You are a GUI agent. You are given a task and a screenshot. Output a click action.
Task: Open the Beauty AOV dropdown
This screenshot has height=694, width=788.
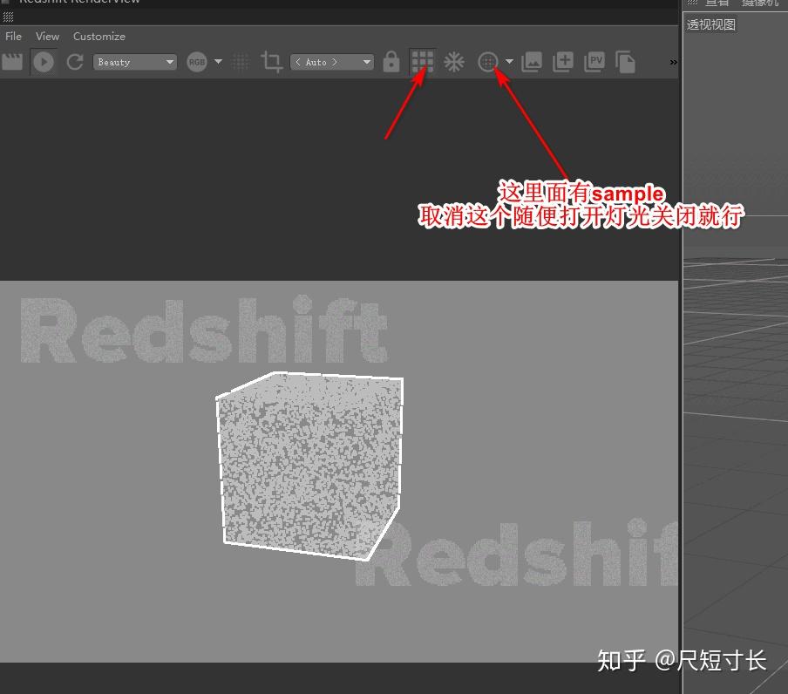(x=135, y=62)
